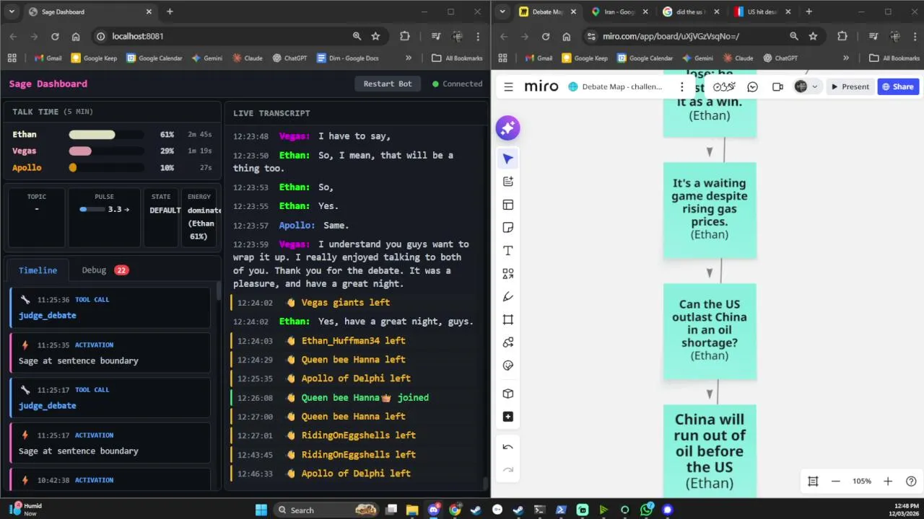Select Miro pen drawing tool
This screenshot has height=519, width=924.
point(508,297)
